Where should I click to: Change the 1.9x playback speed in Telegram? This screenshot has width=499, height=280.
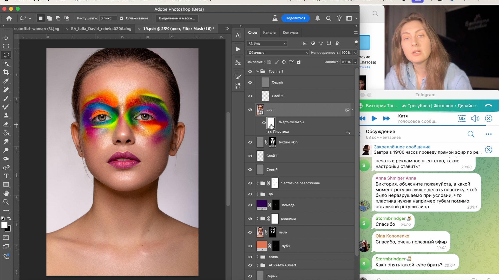[462, 119]
